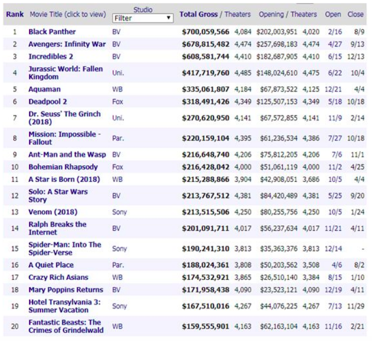Select the $417,719,760 total gross value
The height and width of the screenshot is (341, 372).
click(x=205, y=73)
